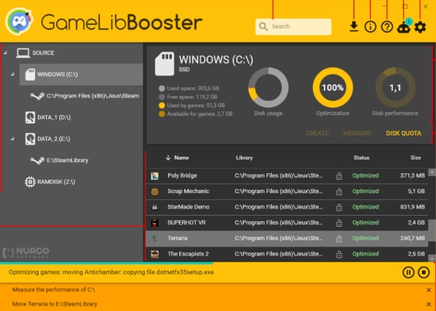Click the game list scroll down arrow
This screenshot has width=436, height=311.
point(432,259)
